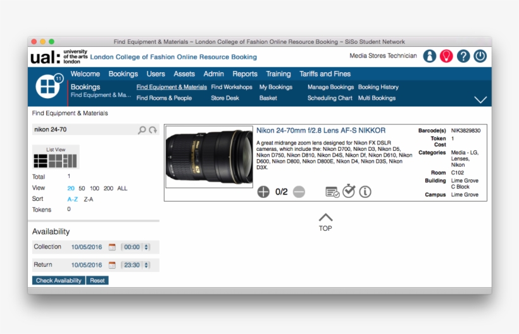Screen dimensions: 519x334
Task: Open the Tariffs and Fines menu
Action: [325, 74]
